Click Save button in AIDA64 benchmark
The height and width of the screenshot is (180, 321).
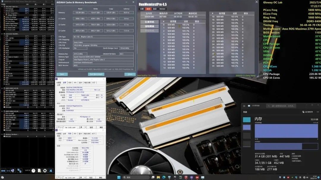point(62,74)
